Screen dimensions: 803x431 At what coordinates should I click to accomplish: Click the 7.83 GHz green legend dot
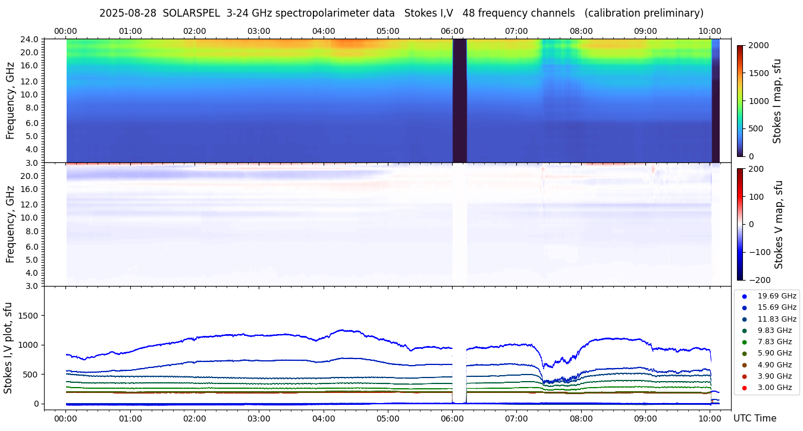tap(744, 342)
